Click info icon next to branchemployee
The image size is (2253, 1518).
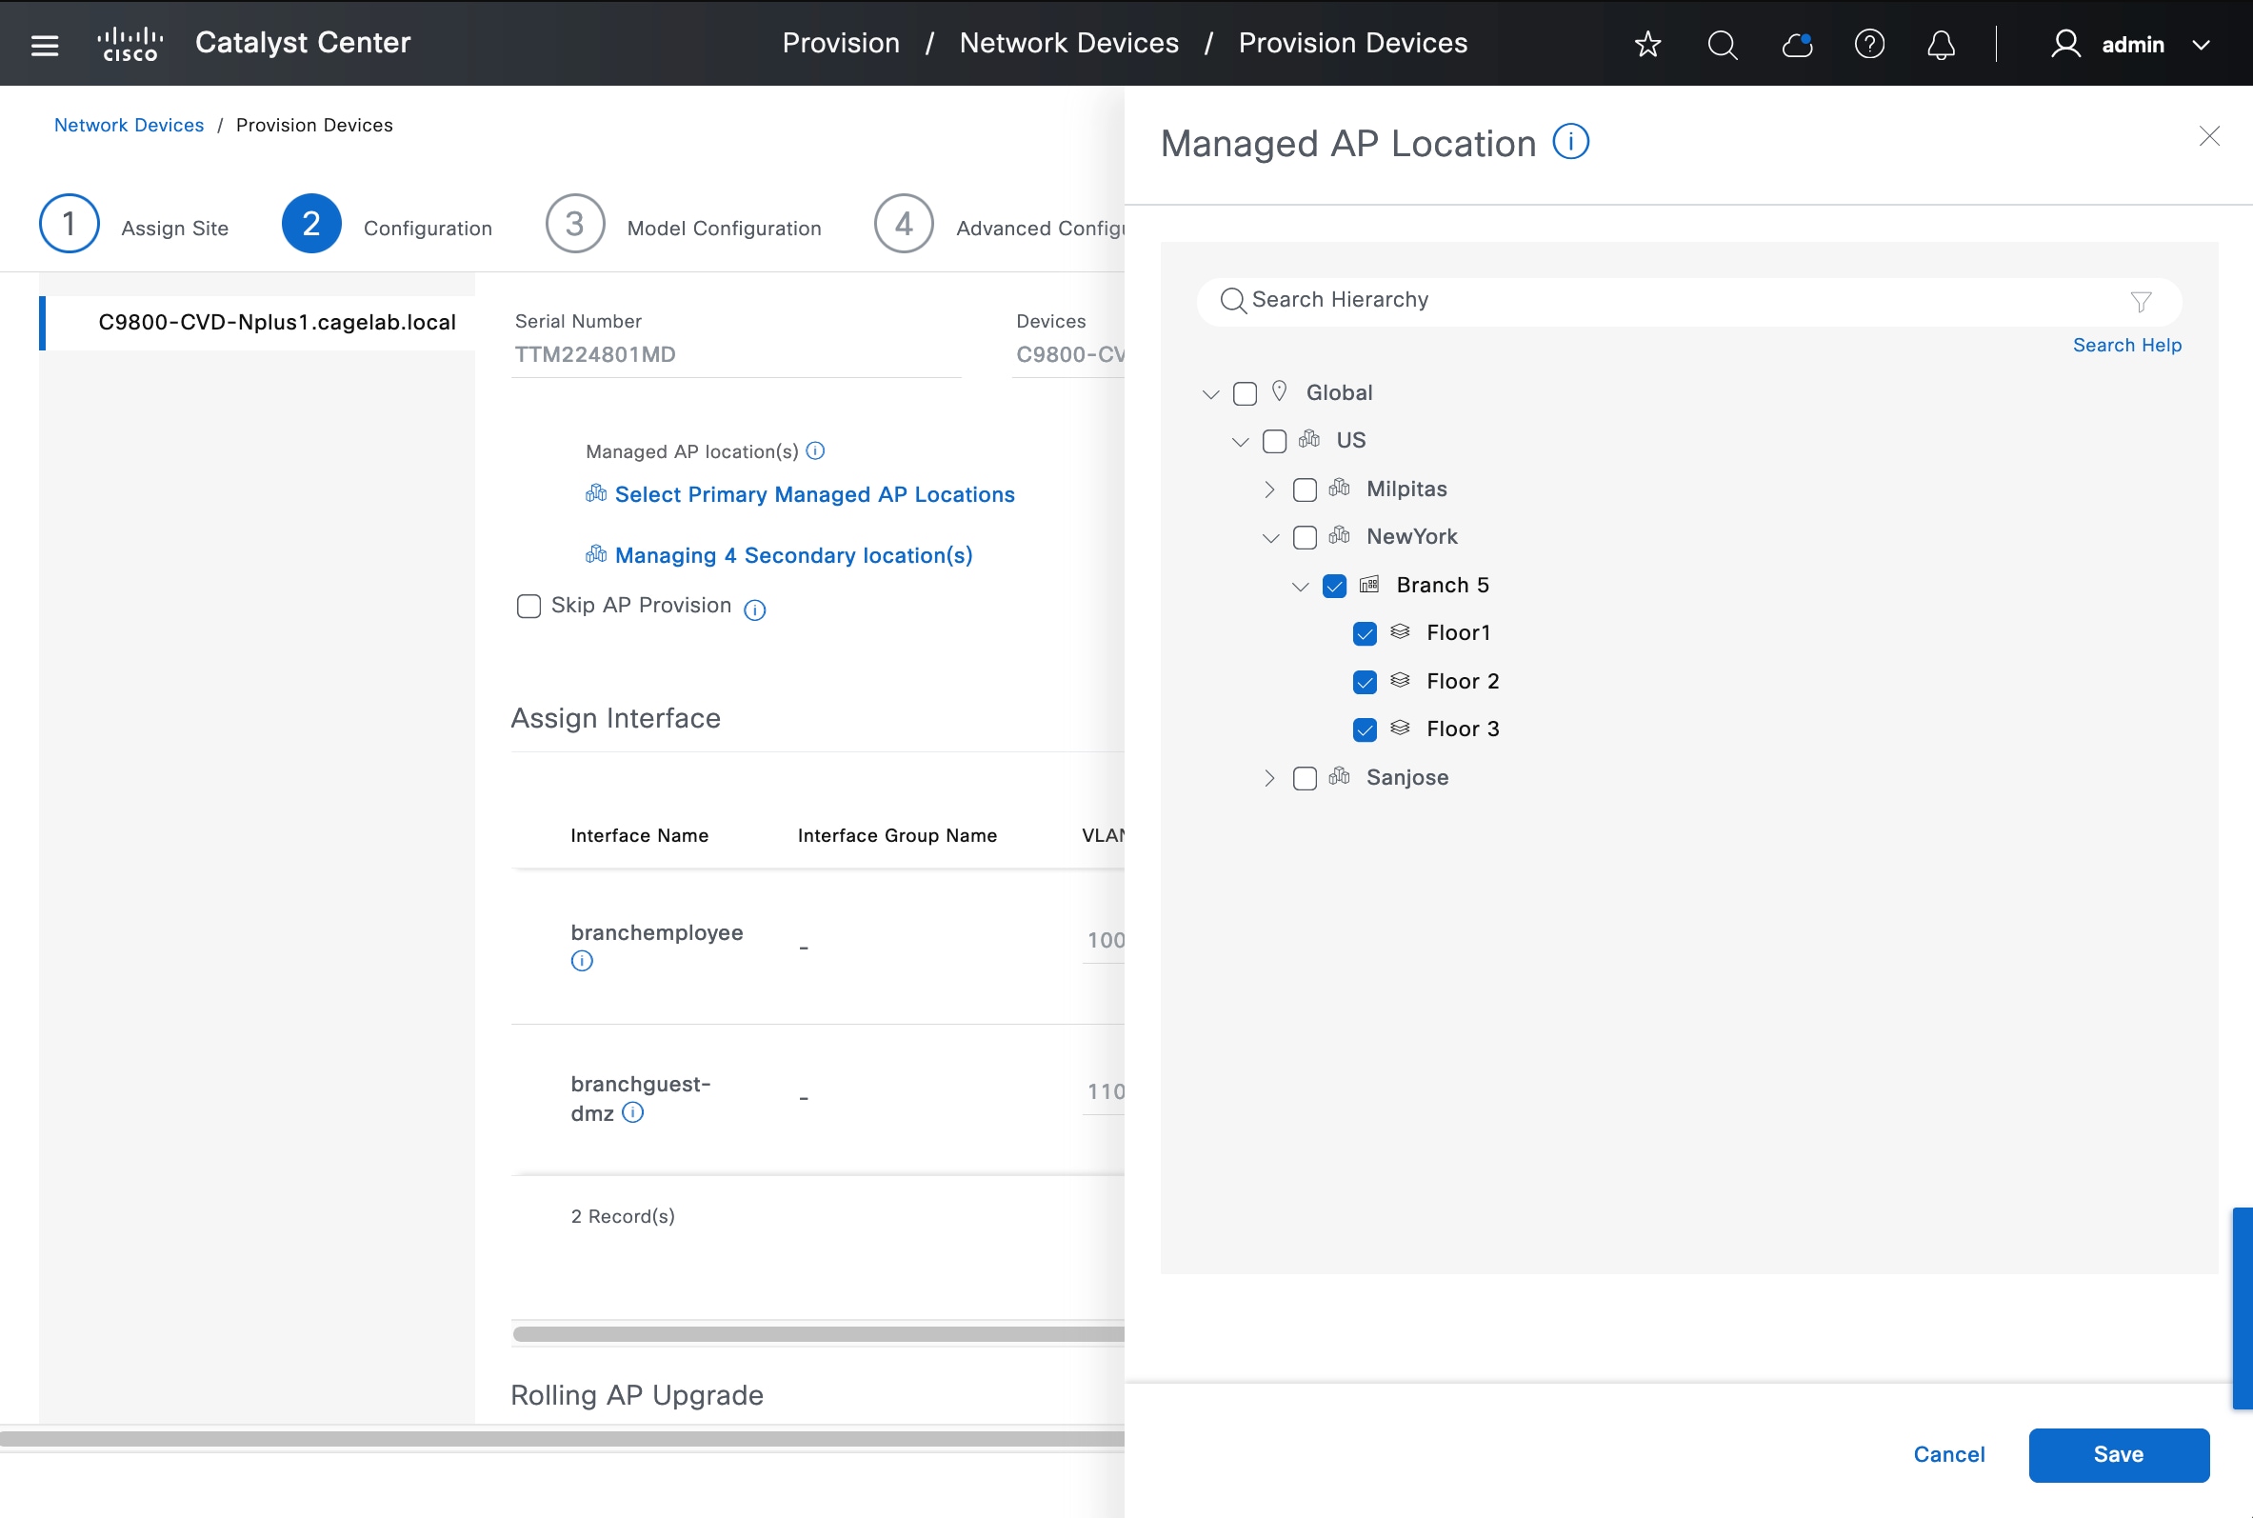point(582,960)
